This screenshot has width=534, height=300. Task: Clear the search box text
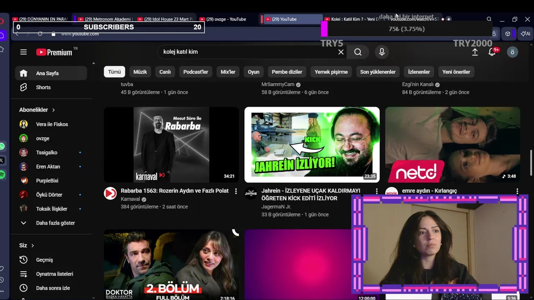pos(341,52)
